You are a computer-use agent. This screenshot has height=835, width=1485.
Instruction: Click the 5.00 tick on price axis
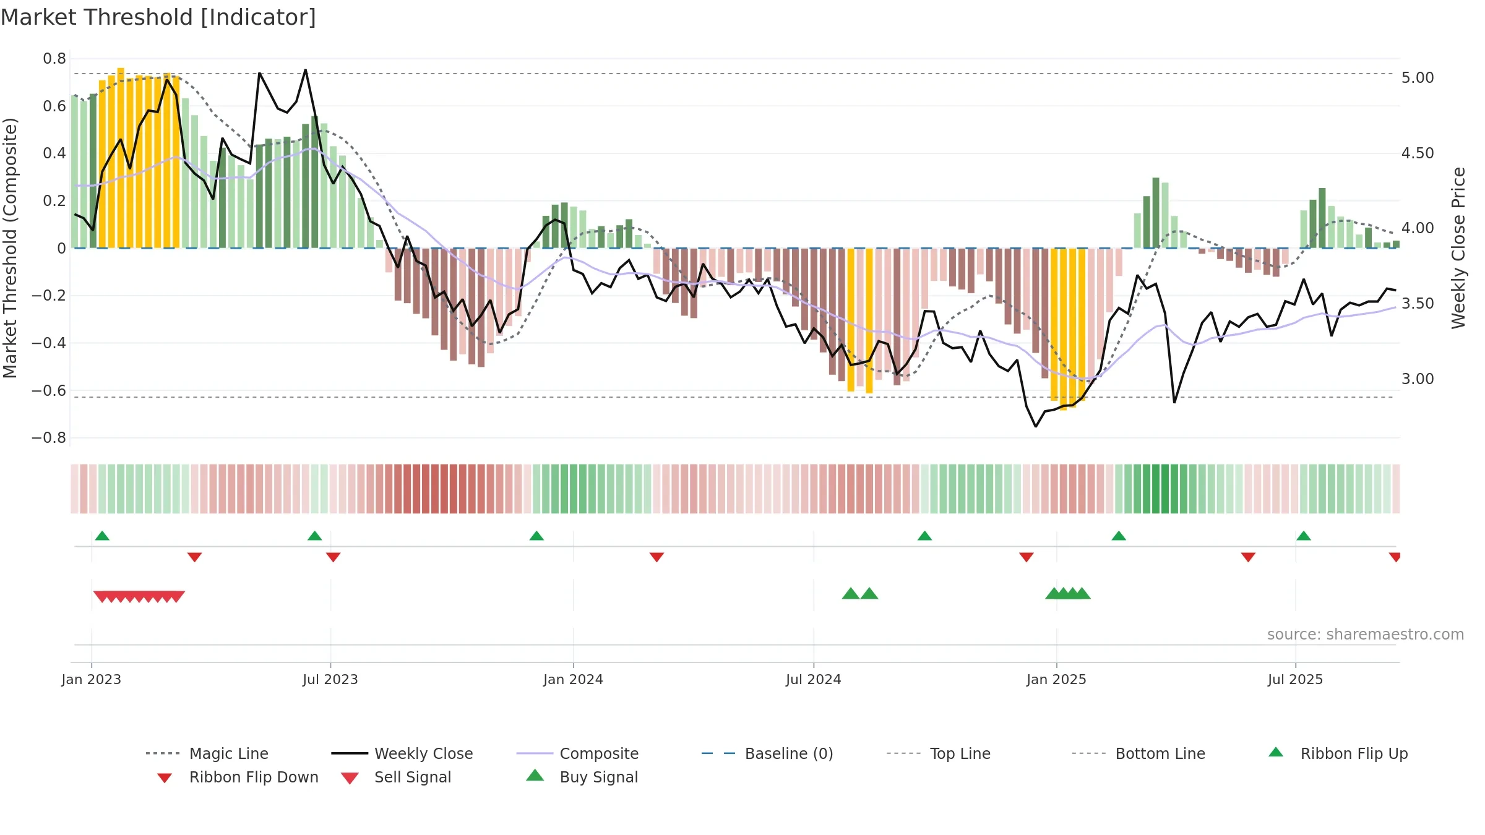click(1418, 78)
